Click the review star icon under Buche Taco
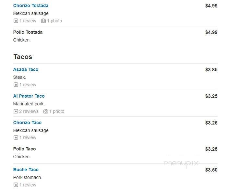 pos(16,185)
